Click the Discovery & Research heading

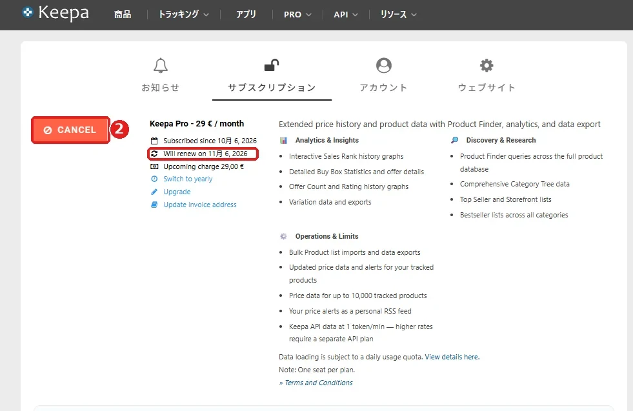coord(501,140)
